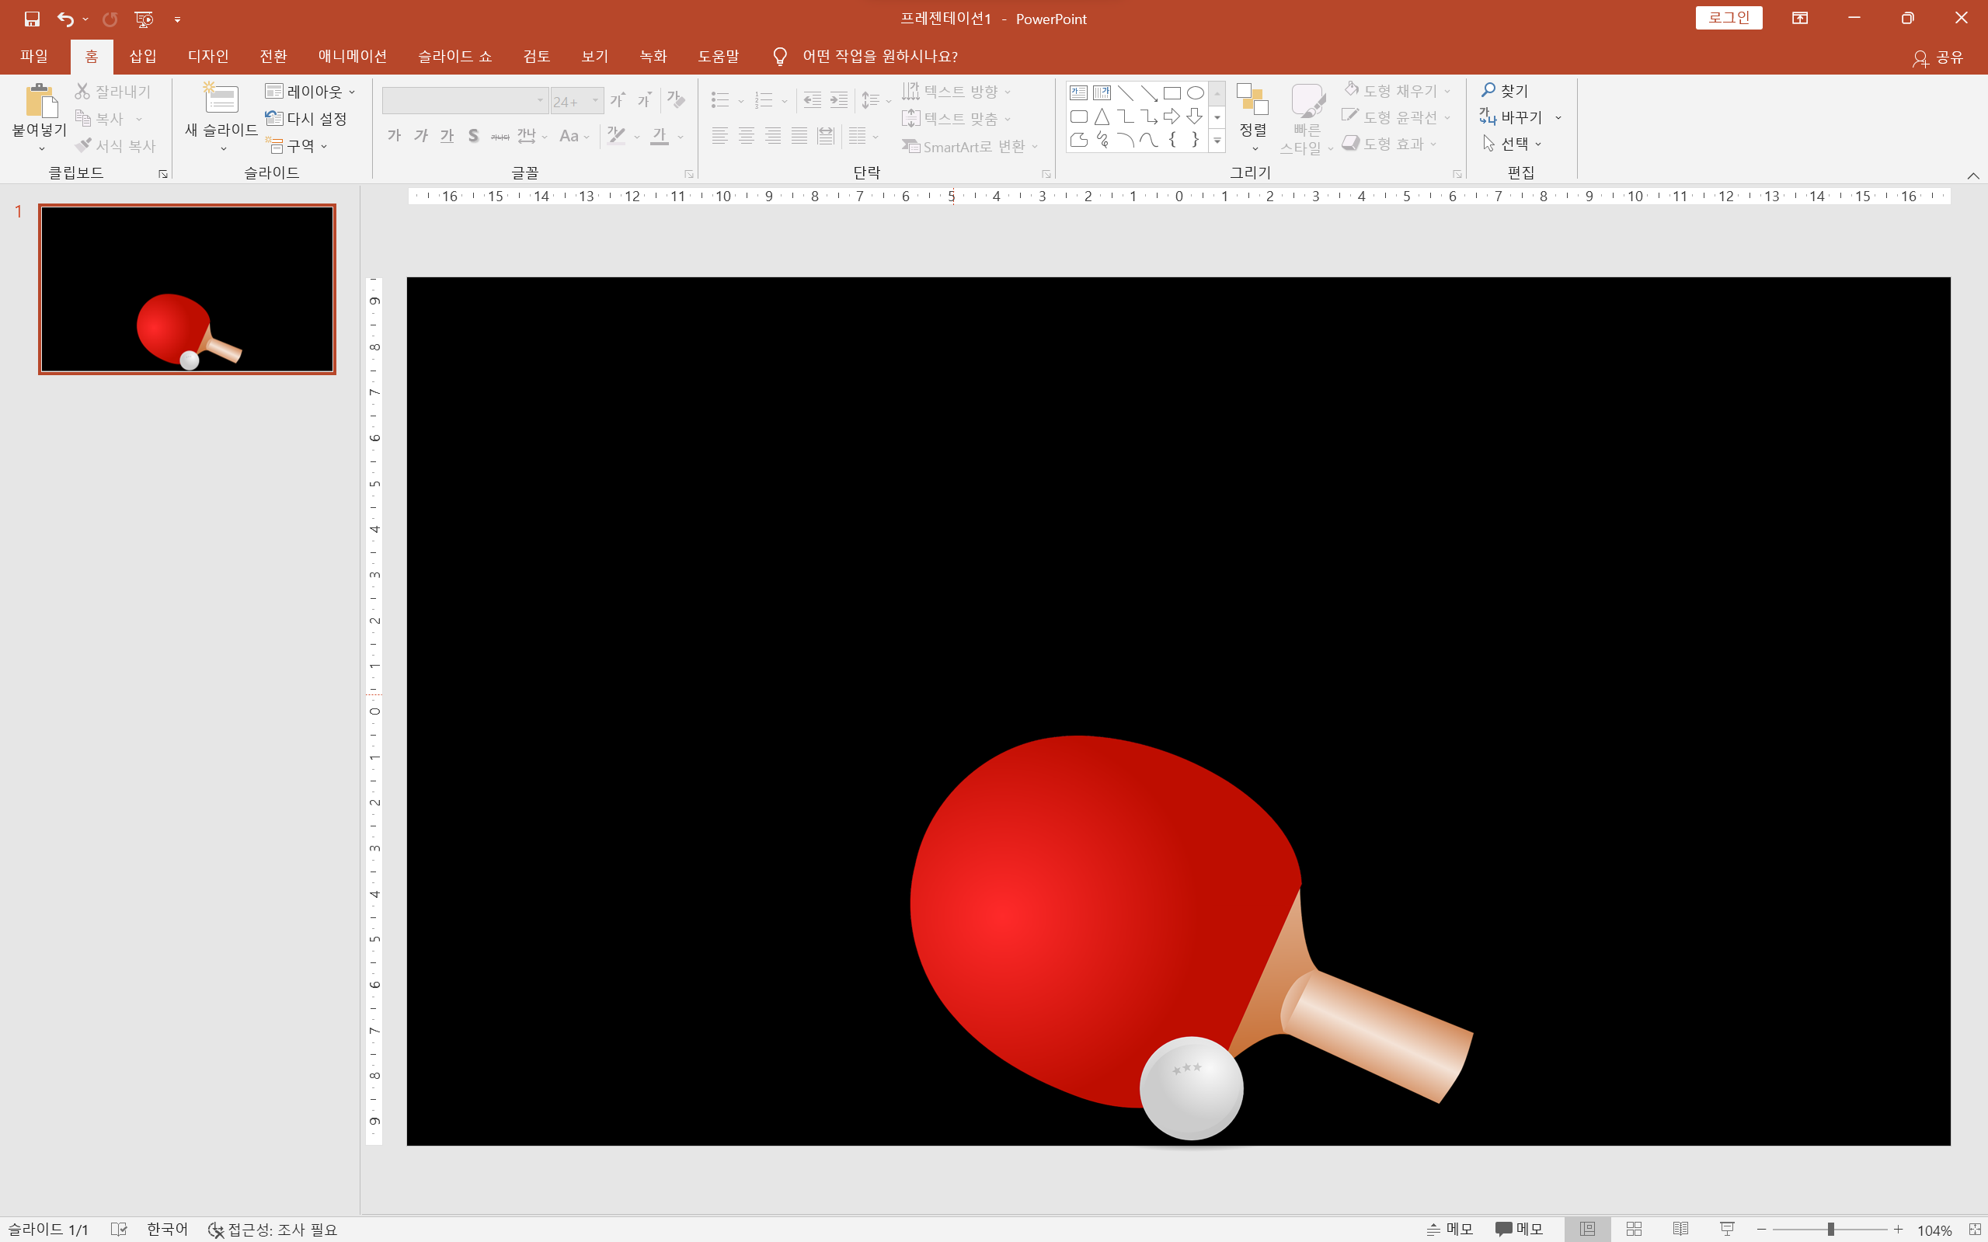Switch to Reading view icon in status bar
The width and height of the screenshot is (1988, 1242).
[x=1681, y=1229]
